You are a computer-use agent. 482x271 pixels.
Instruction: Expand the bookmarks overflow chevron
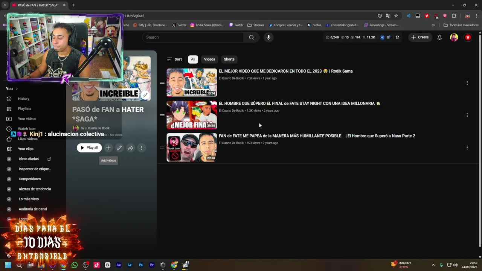(433, 25)
